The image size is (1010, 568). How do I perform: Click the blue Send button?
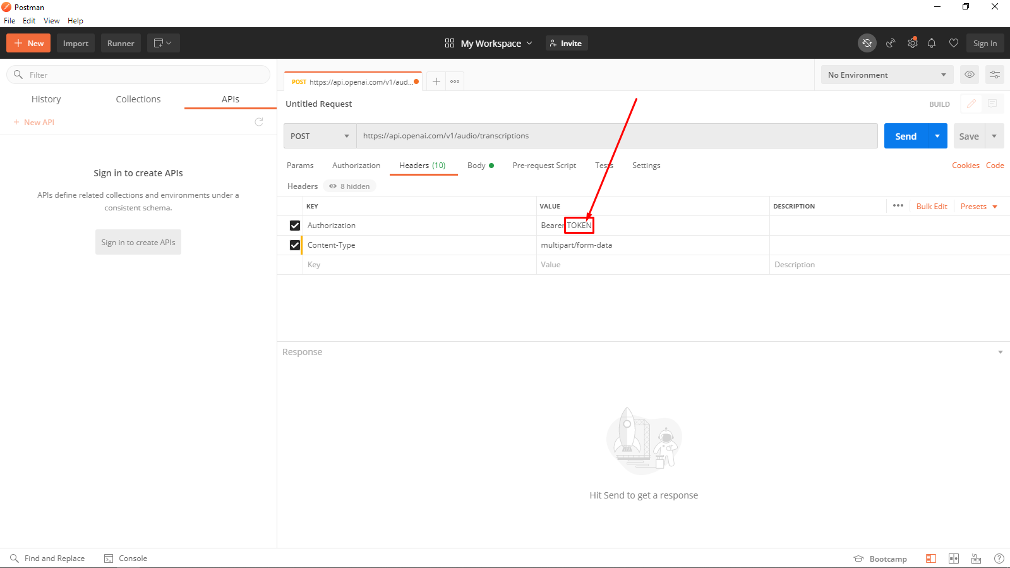(906, 136)
